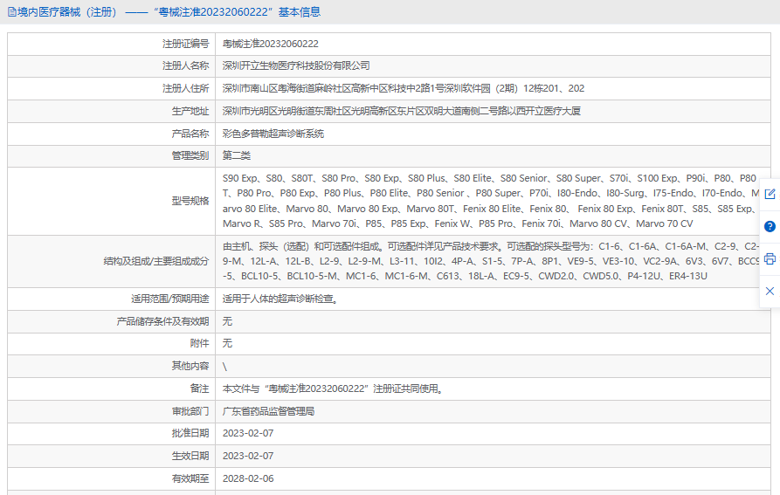
Task: Click the 附件 label
Action: (200, 343)
